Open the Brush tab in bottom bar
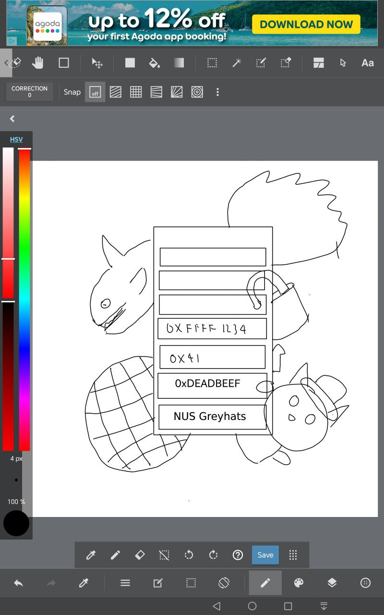 (x=265, y=583)
